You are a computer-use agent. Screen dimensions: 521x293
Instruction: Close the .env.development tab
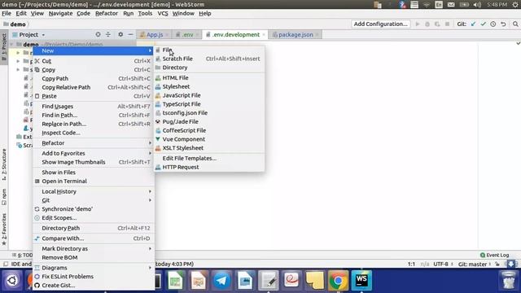264,35
